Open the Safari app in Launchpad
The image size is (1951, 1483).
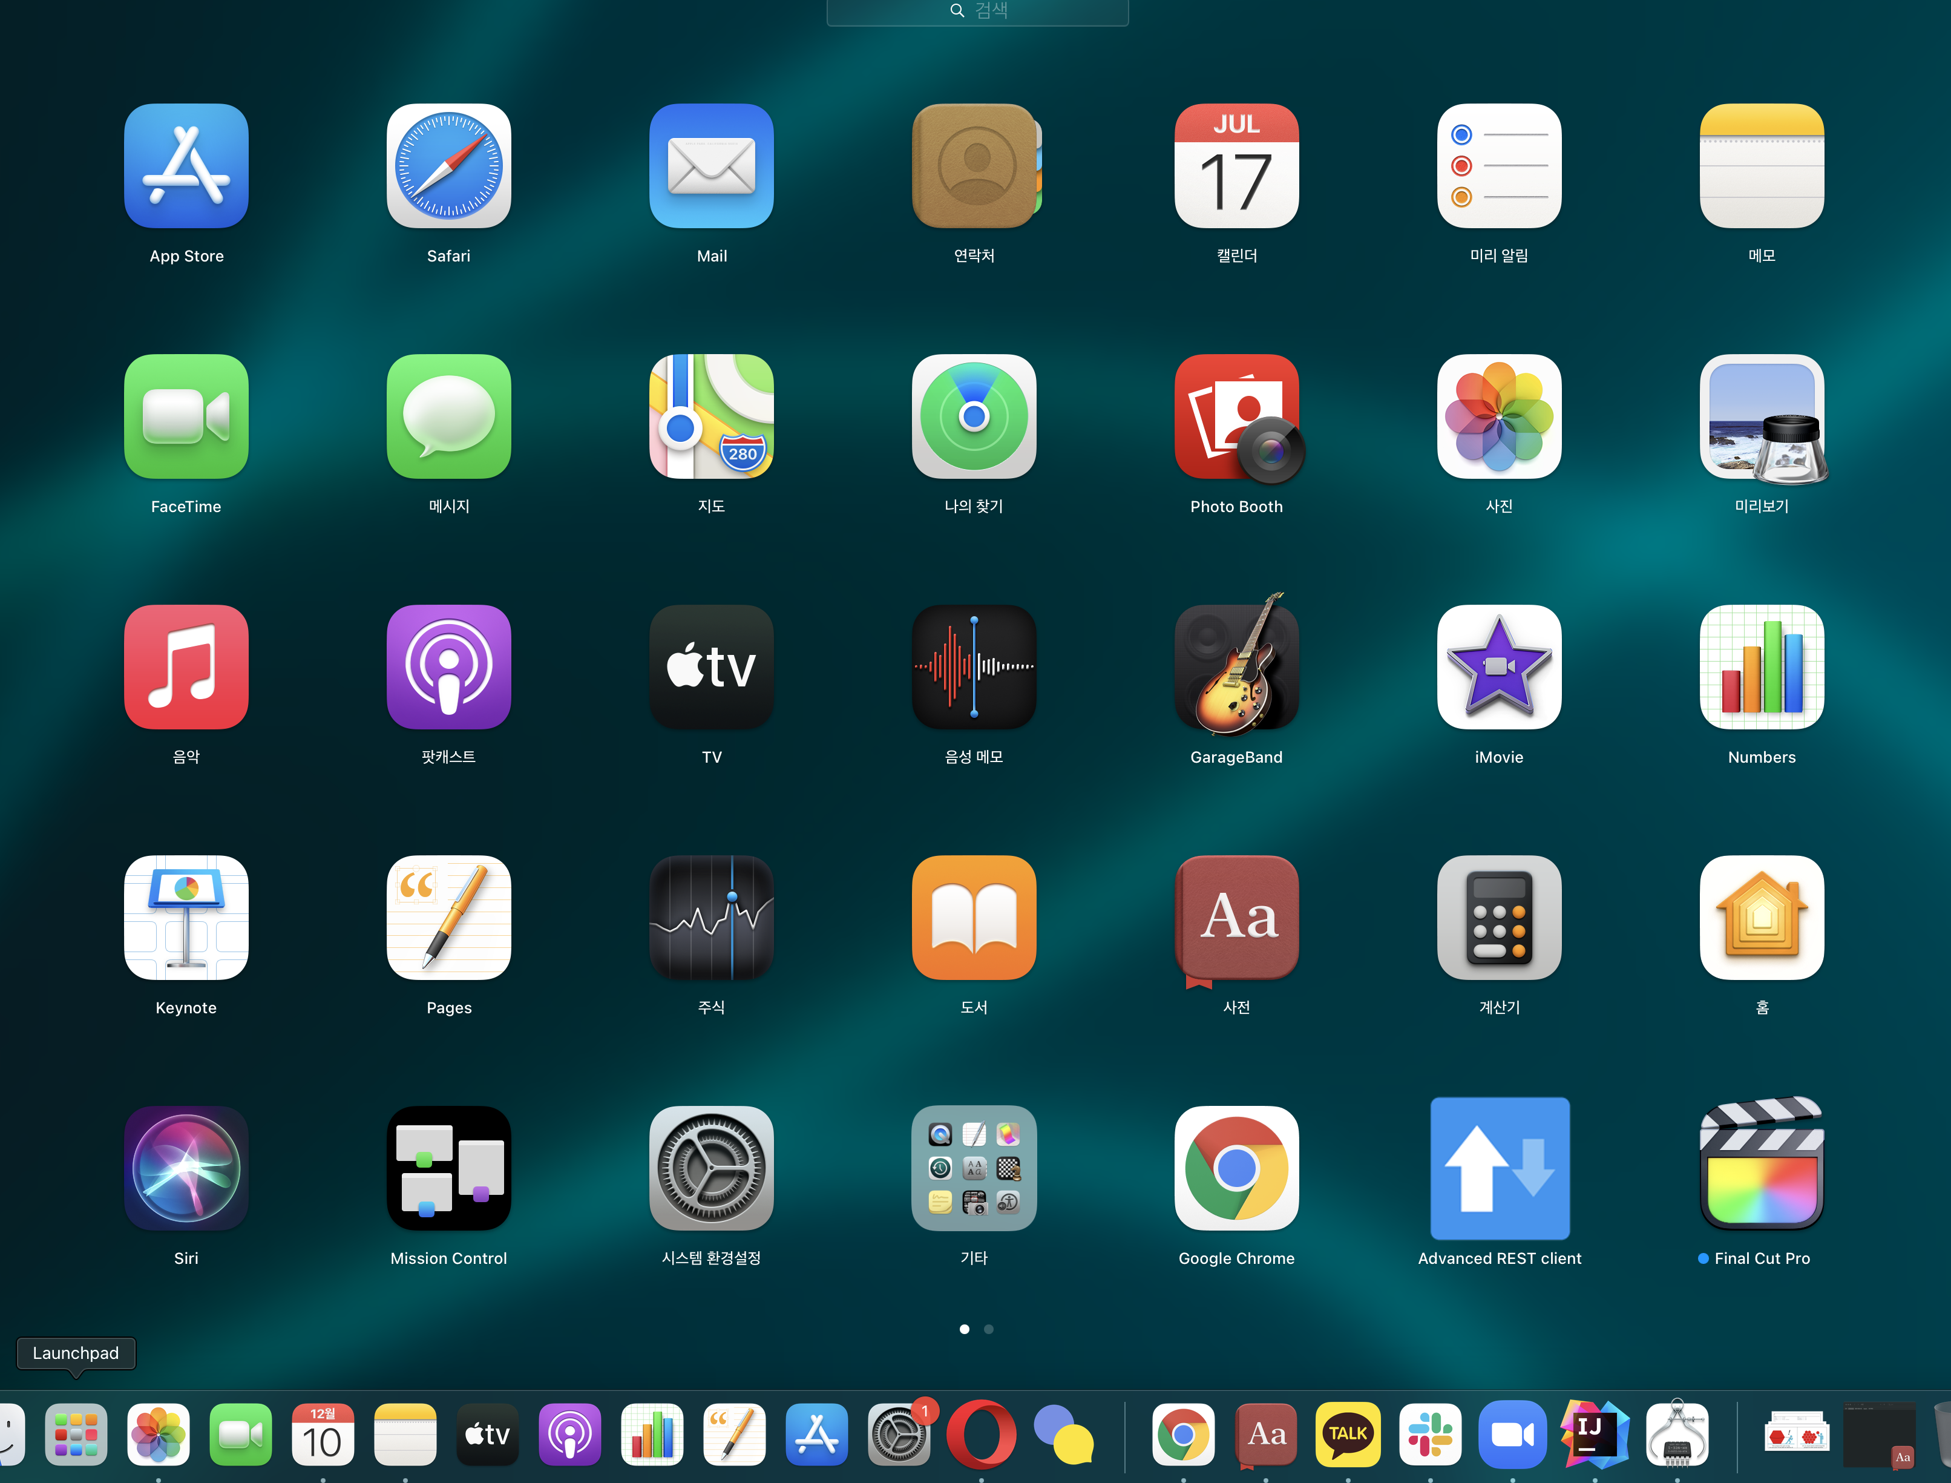pos(448,166)
